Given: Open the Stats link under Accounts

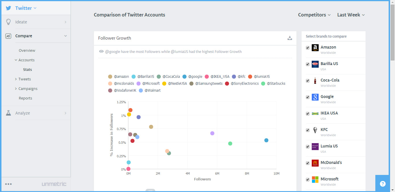Looking at the screenshot, I should tap(27, 69).
